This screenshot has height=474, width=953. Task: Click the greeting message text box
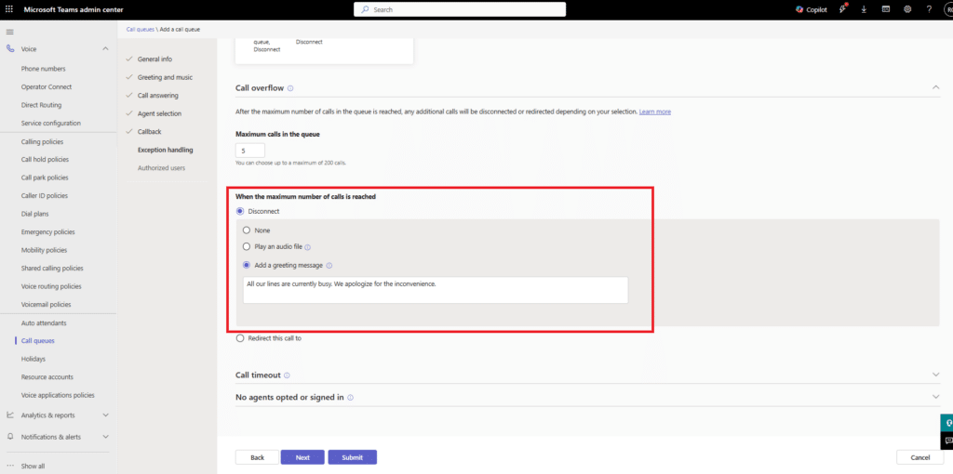tap(435, 289)
